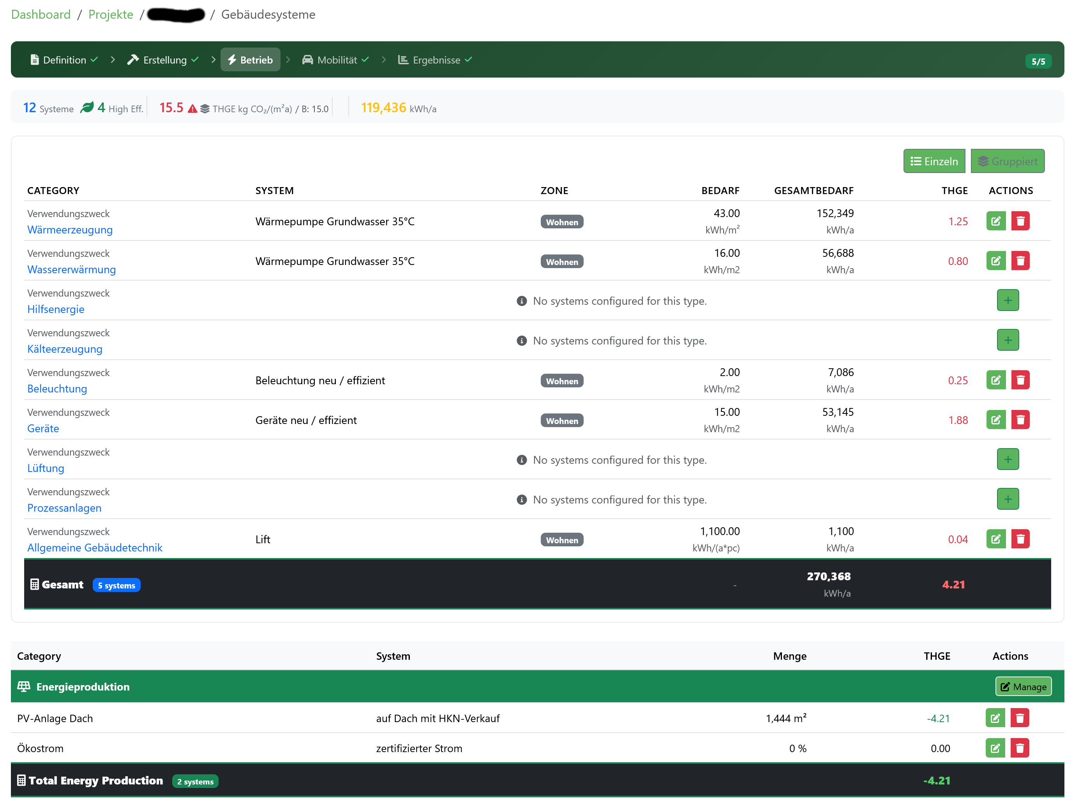
Task: Add a Prozessanlagen system
Action: coord(1008,498)
